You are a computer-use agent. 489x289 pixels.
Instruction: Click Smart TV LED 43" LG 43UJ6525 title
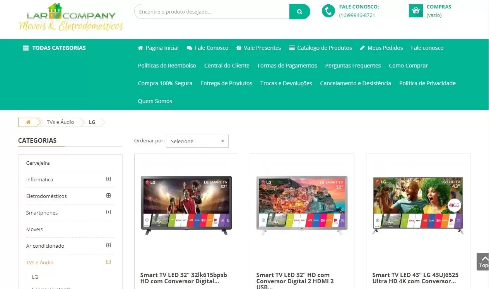(x=415, y=278)
